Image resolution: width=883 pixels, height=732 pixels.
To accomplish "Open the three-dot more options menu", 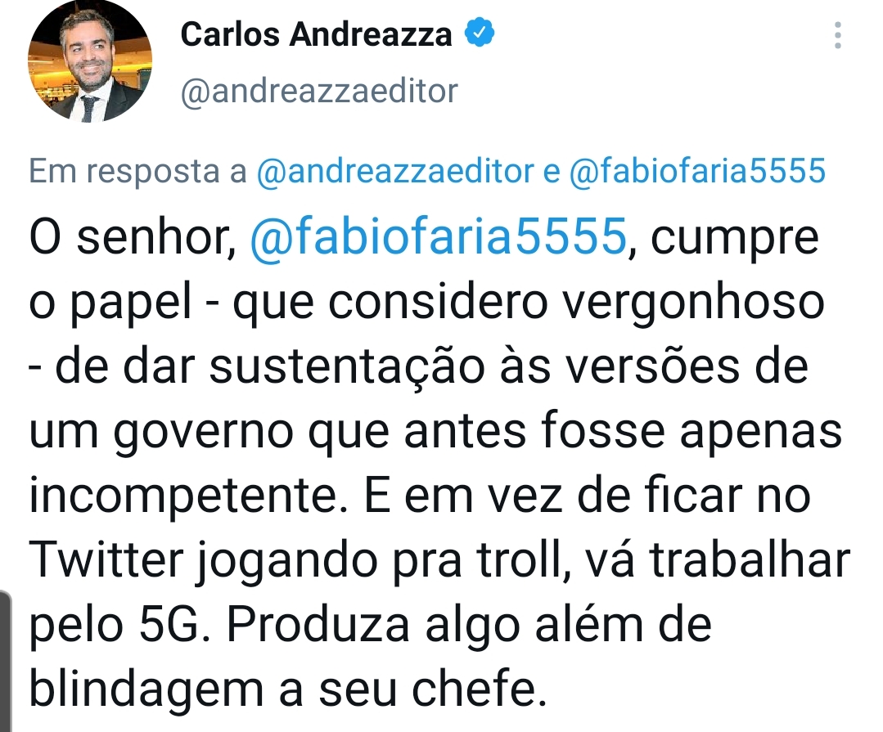I will (x=838, y=35).
